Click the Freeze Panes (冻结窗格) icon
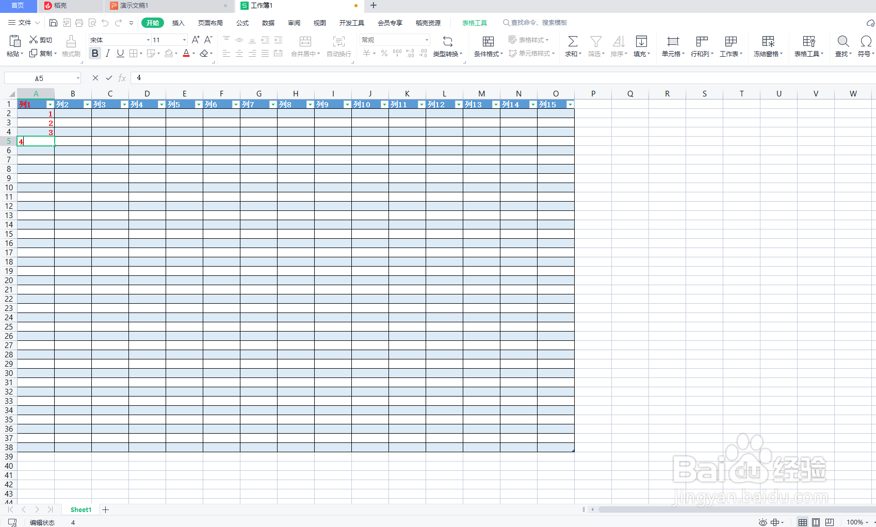Viewport: 876px width, 527px height. [x=768, y=41]
